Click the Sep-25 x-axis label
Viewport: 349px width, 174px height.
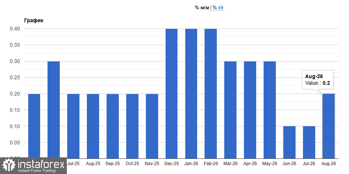click(x=112, y=164)
